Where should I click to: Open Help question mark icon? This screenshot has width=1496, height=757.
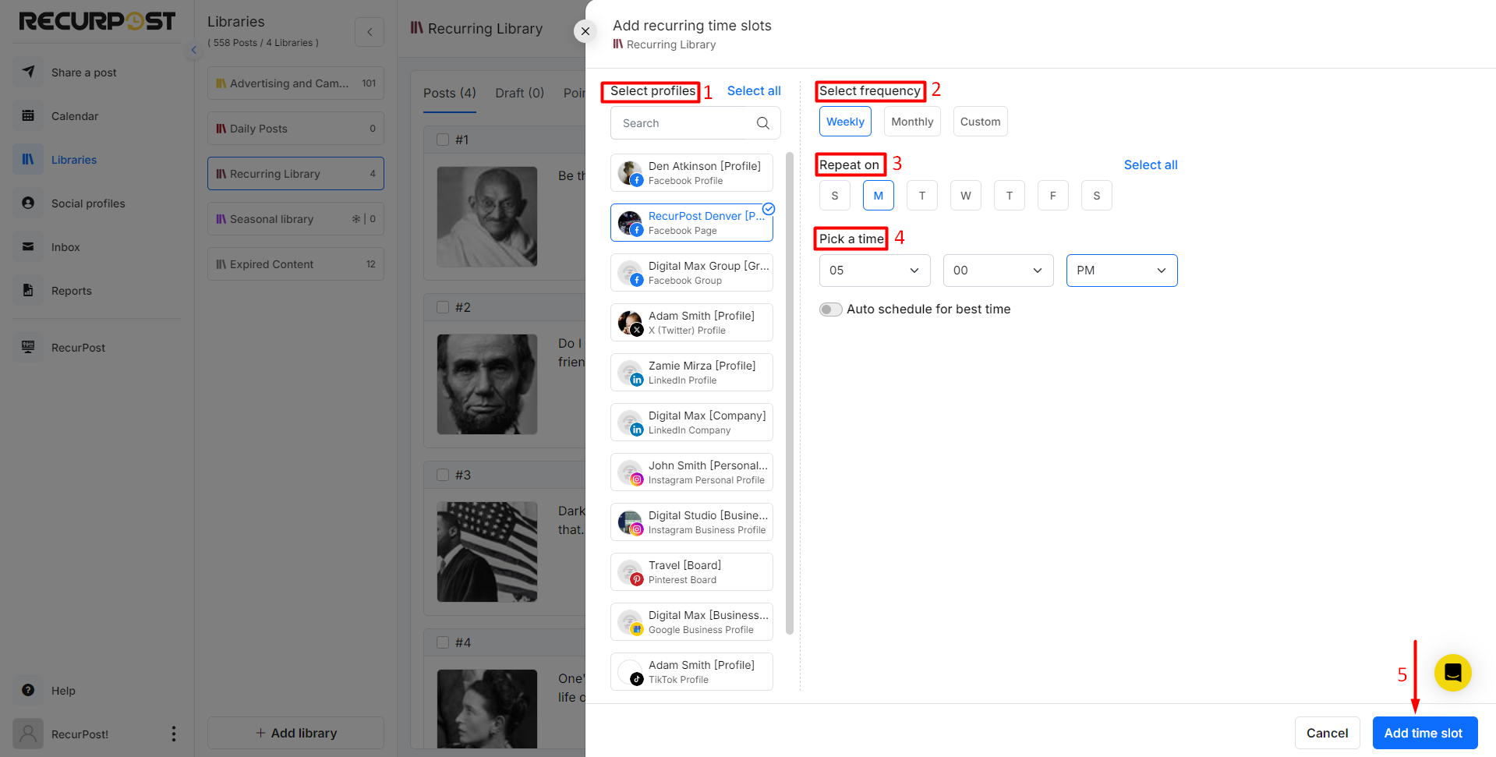(28, 690)
